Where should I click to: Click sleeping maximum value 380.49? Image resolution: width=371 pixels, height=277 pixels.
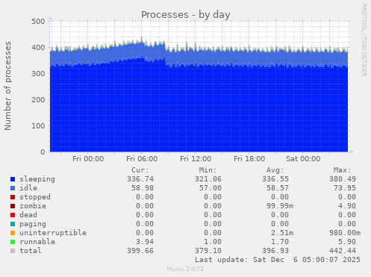343,179
